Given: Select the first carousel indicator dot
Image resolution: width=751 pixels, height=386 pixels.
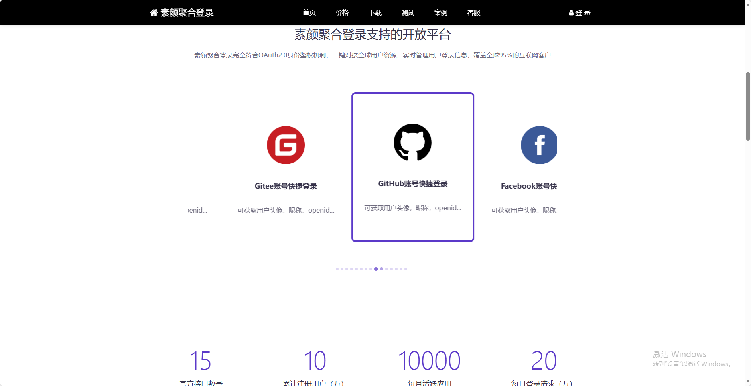Looking at the screenshot, I should tap(337, 269).
